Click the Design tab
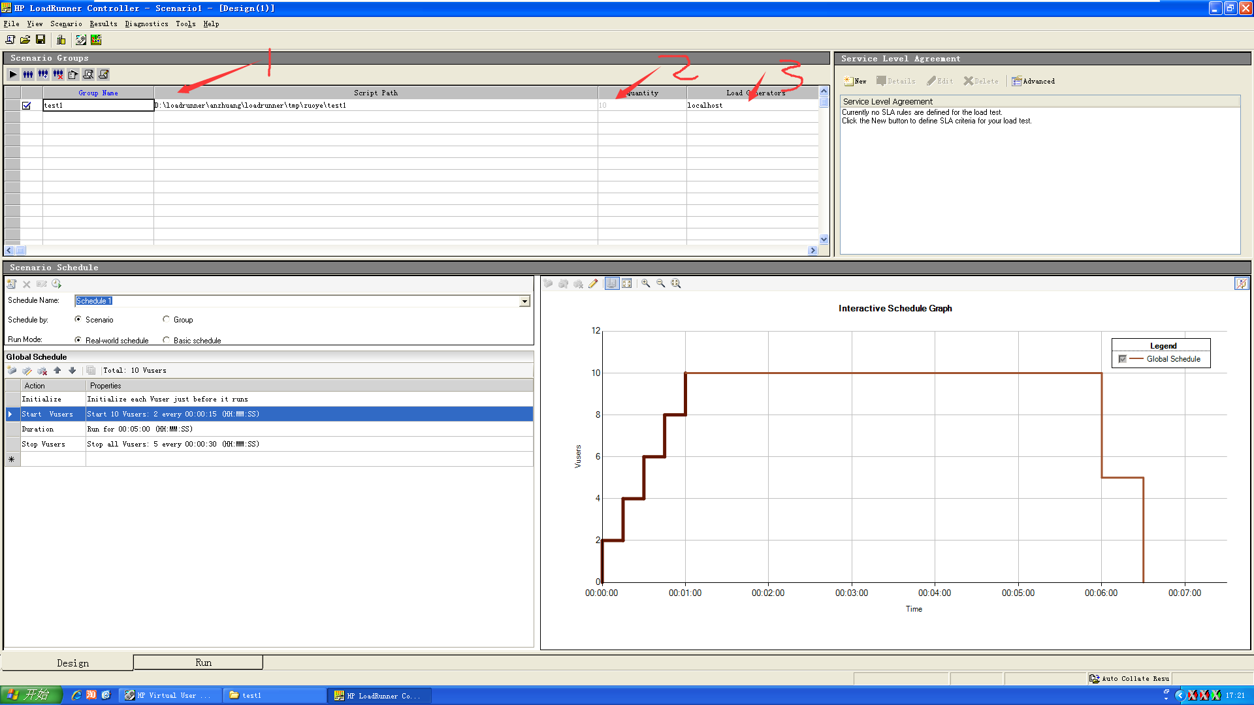The image size is (1254, 705). (72, 662)
